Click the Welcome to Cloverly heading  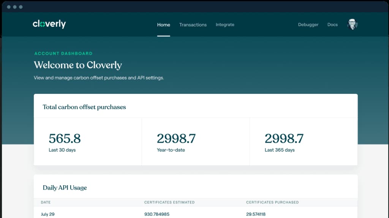[78, 65]
